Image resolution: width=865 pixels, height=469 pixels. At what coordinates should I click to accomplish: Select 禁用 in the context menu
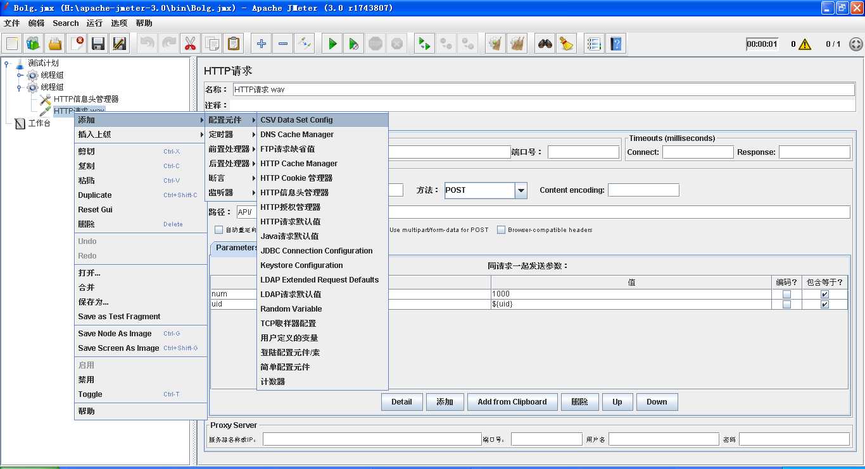coord(141,380)
